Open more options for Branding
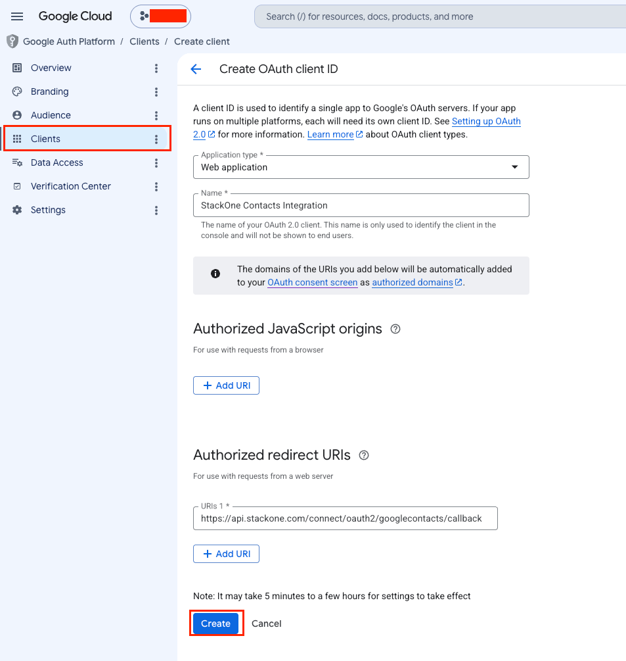 [156, 92]
